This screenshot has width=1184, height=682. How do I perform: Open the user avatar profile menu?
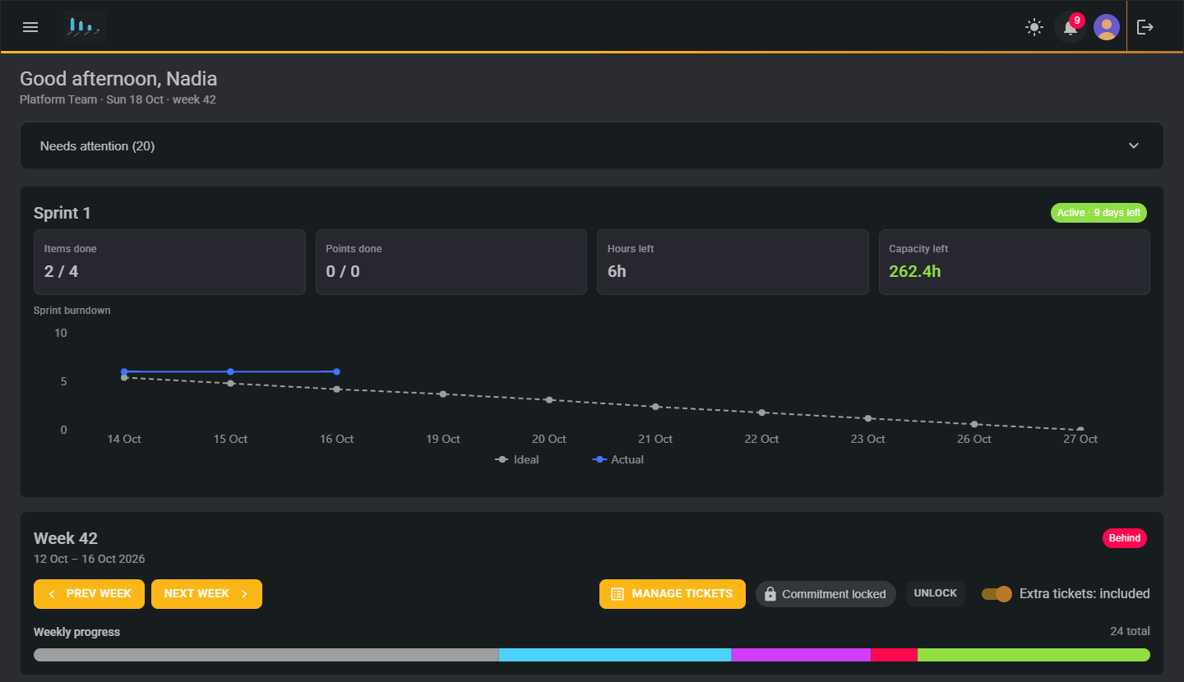(1107, 27)
